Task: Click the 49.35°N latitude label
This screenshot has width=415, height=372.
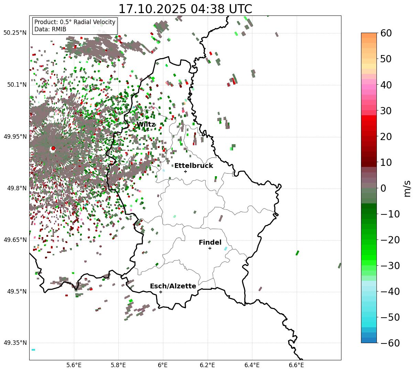Action: pyautogui.click(x=15, y=343)
